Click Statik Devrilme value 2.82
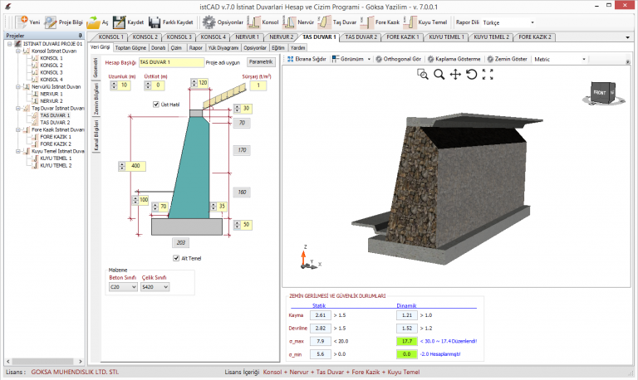This screenshot has height=380, width=638. click(320, 329)
